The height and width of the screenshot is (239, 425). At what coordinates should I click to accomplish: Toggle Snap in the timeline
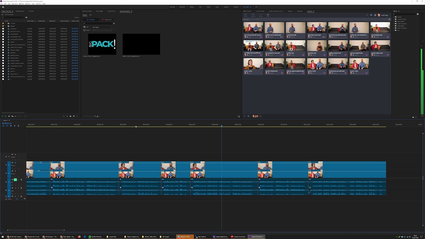point(7,126)
